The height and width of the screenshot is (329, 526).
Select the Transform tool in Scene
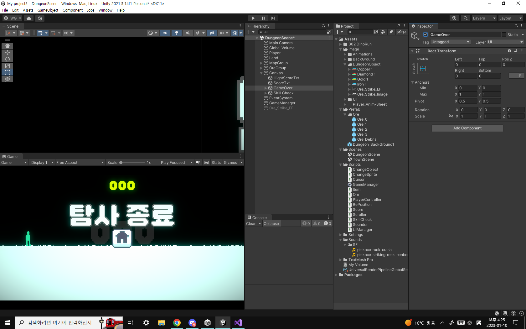tap(8, 79)
